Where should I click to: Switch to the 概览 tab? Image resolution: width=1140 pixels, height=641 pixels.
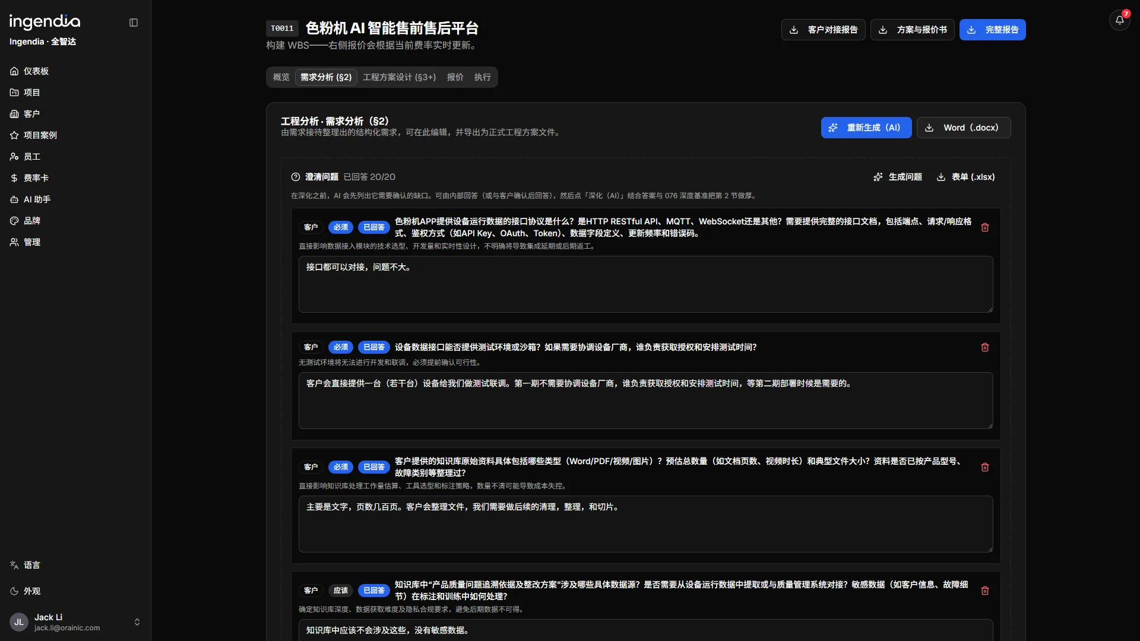(x=281, y=77)
